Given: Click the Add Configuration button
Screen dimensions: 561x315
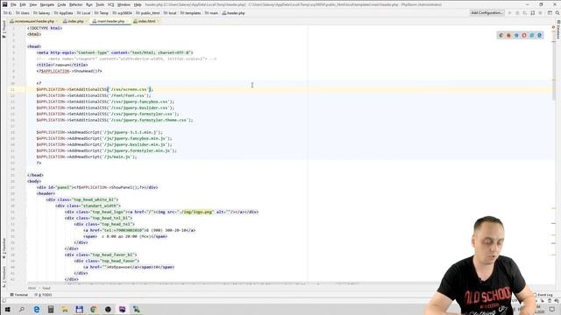Looking at the screenshot, I should (487, 13).
